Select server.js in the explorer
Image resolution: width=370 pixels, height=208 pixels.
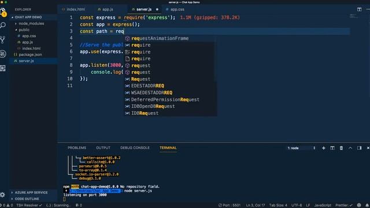34,61
